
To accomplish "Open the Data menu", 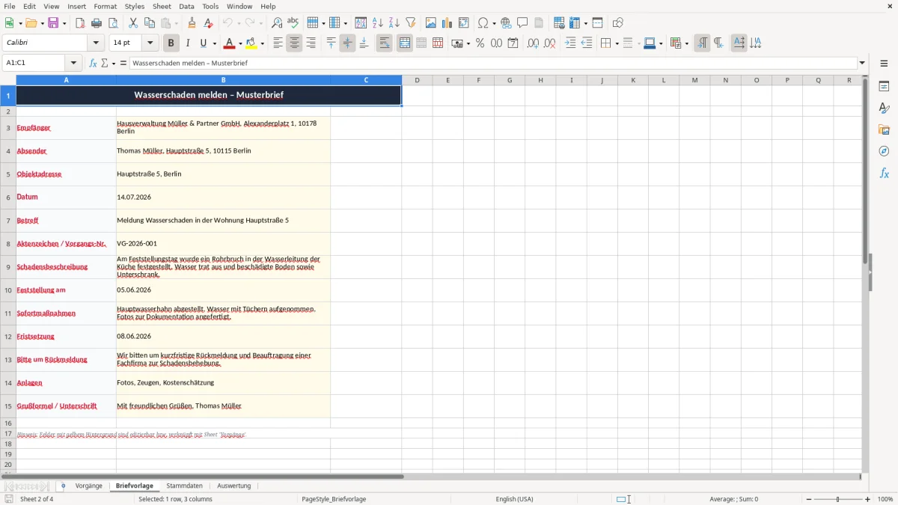I will point(186,6).
